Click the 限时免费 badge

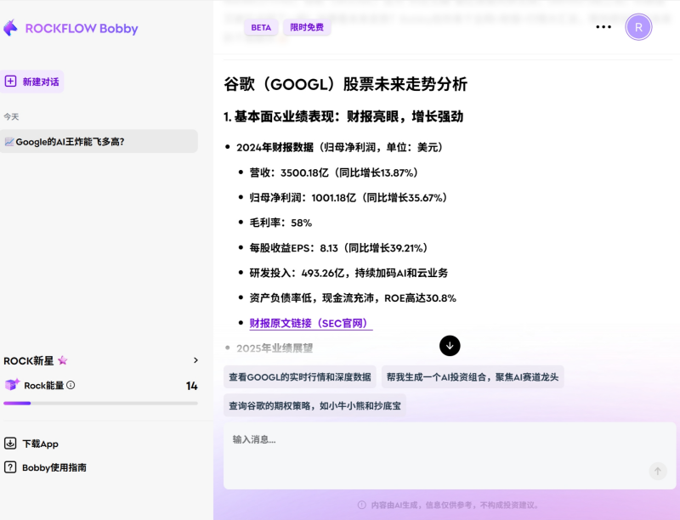click(x=307, y=27)
